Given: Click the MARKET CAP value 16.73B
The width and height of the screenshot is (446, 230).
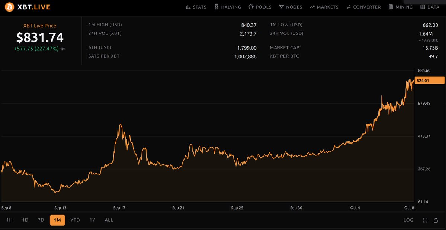Looking at the screenshot, I should [430, 48].
